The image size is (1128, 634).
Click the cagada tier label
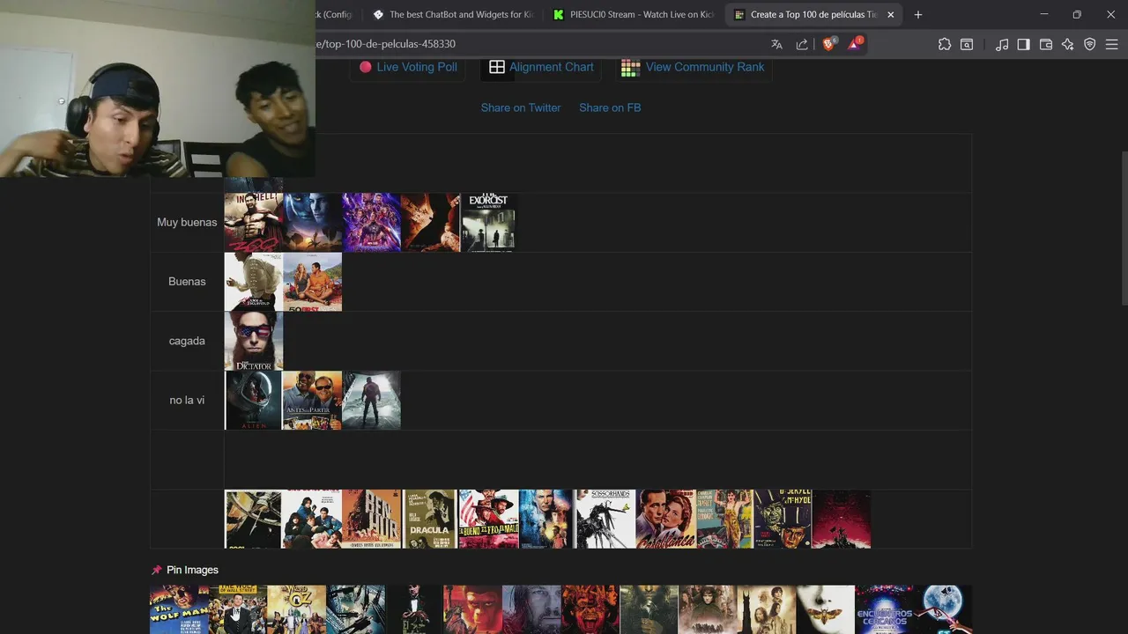(x=187, y=341)
